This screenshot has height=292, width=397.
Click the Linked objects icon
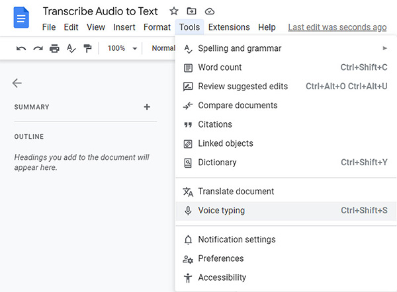188,144
